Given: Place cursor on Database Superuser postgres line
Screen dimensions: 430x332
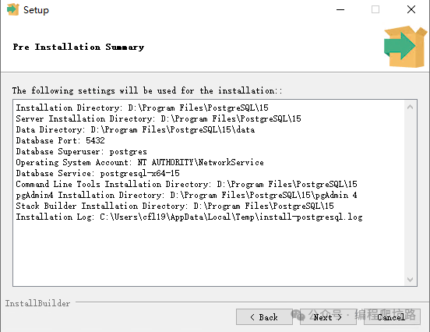Looking at the screenshot, I should [81, 151].
